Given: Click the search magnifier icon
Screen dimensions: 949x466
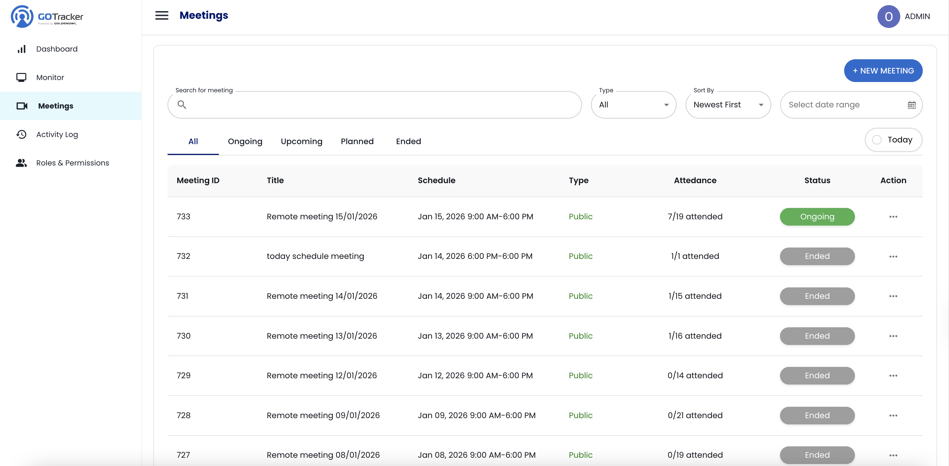Looking at the screenshot, I should (x=182, y=105).
